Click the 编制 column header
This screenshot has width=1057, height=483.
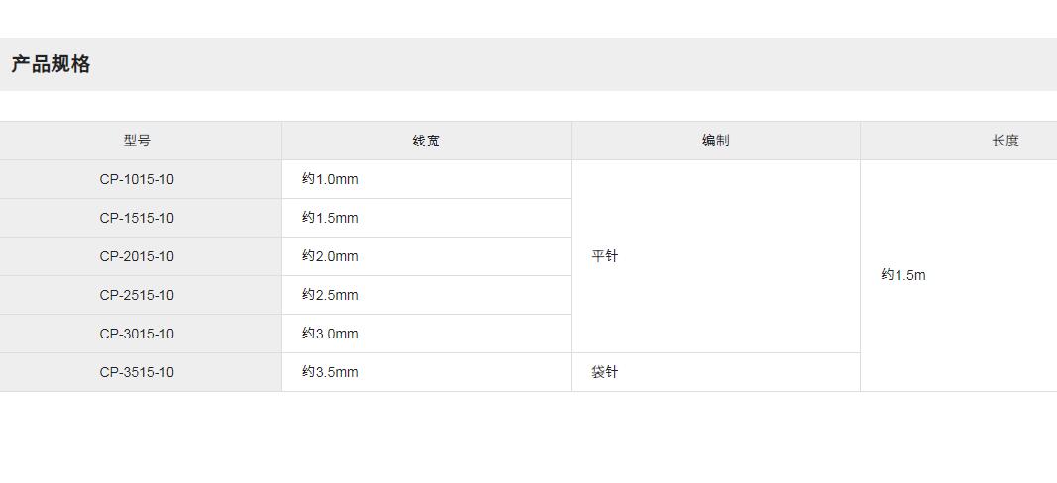(x=715, y=141)
